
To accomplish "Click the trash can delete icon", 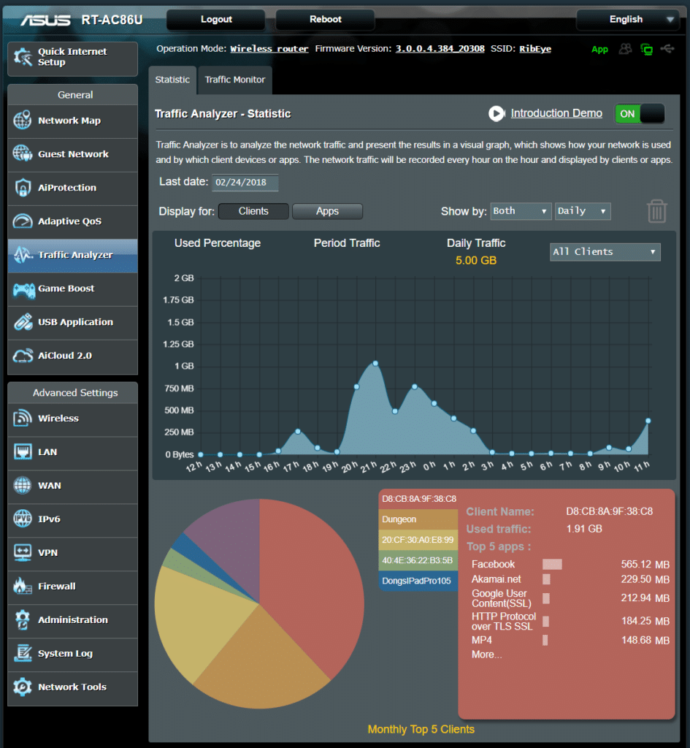I will pyautogui.click(x=656, y=211).
